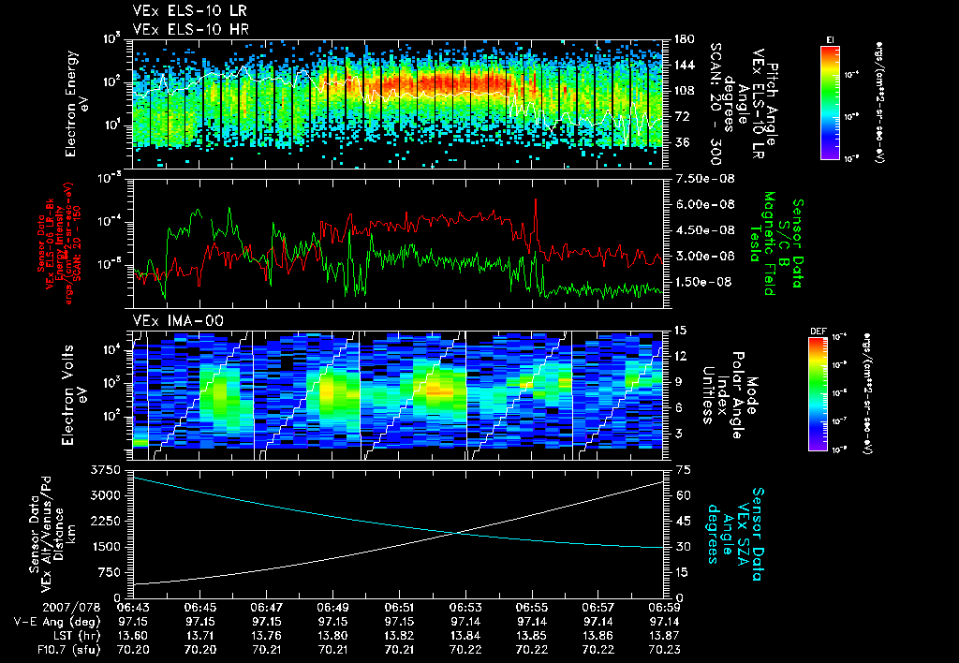Click the 06:55 time tick label
Screen dimensions: 959x663
[532, 608]
